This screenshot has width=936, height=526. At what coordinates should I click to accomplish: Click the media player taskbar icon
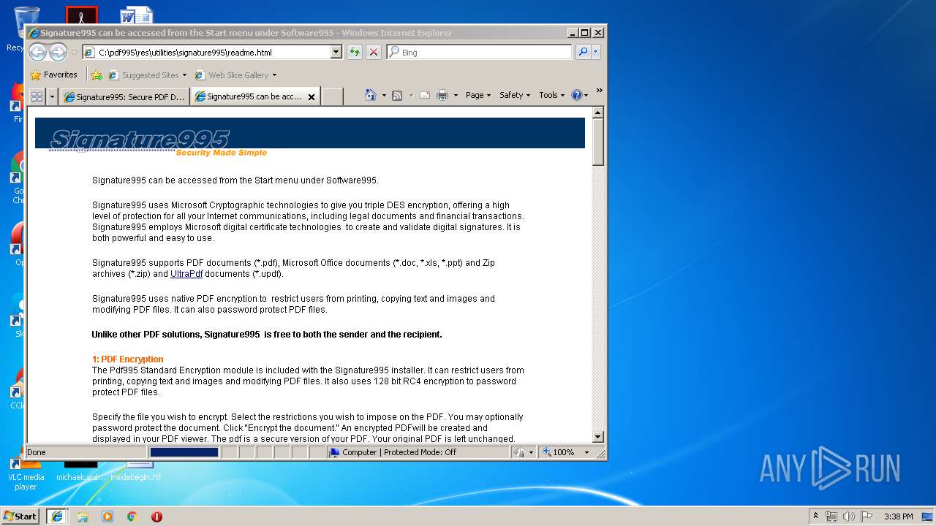pyautogui.click(x=107, y=516)
